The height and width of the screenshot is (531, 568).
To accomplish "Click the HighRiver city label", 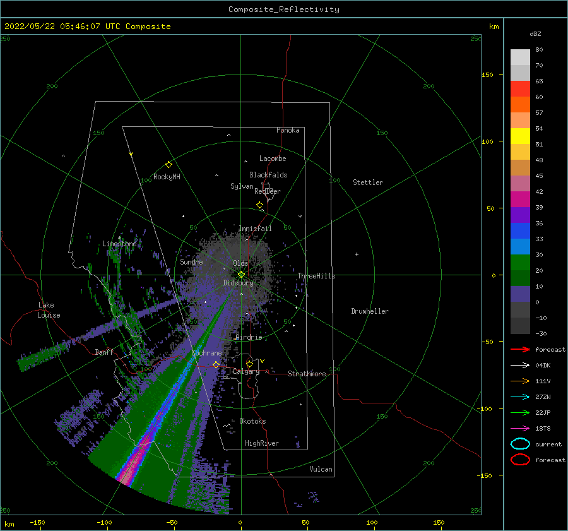I will (262, 443).
